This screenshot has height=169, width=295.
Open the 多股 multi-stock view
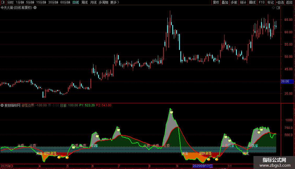click(234, 2)
